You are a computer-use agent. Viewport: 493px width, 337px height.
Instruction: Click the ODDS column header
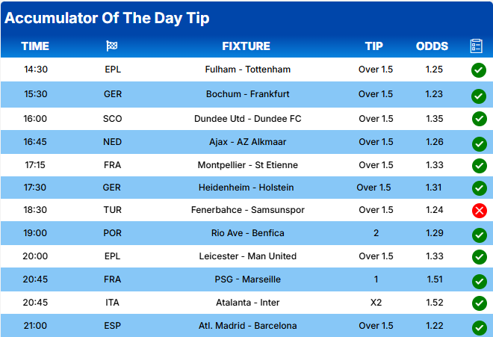coord(432,46)
